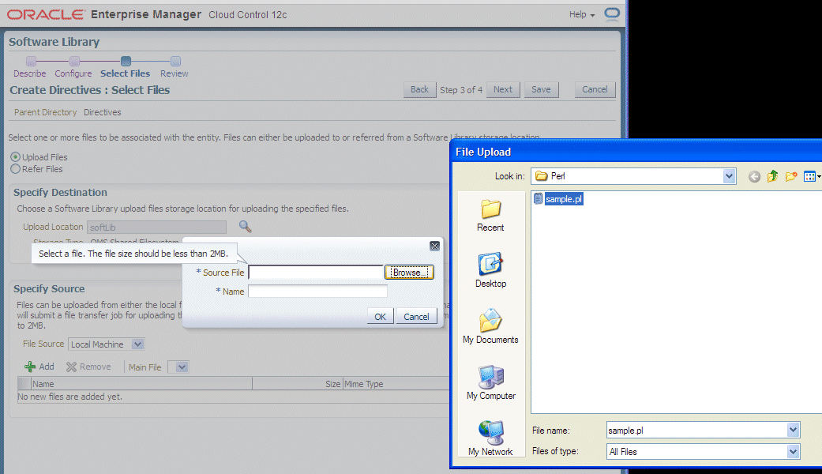Open the Look in Perl dropdown
The width and height of the screenshot is (822, 474).
pos(729,176)
